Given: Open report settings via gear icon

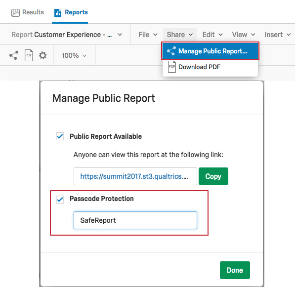Looking at the screenshot, I should coord(42,55).
